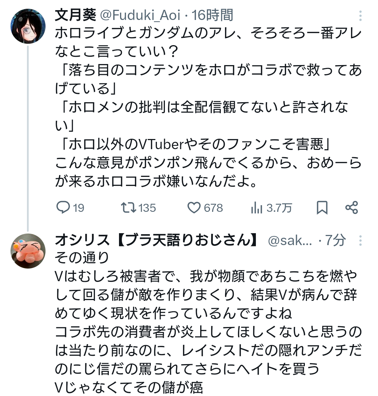Open more options for 文月葵's tweet
Screen dimensions: 378x396
(360, 16)
